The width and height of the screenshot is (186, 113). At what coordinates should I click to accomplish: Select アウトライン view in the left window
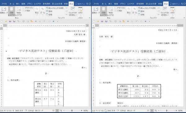28,8
